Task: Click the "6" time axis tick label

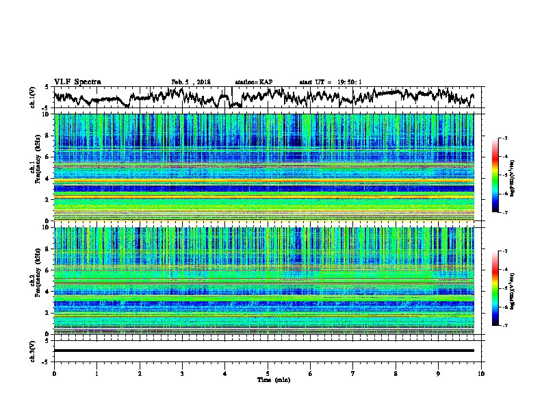Action: pyautogui.click(x=311, y=374)
